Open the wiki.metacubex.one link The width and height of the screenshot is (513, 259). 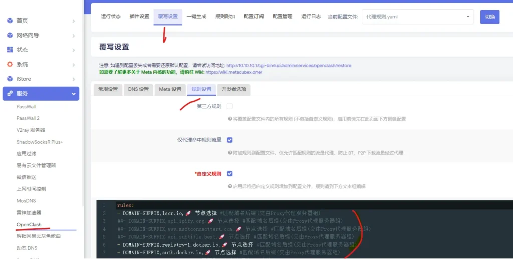(x=234, y=72)
